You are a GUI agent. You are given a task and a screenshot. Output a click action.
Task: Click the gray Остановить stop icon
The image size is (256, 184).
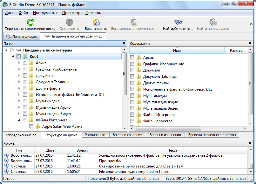tap(69, 22)
